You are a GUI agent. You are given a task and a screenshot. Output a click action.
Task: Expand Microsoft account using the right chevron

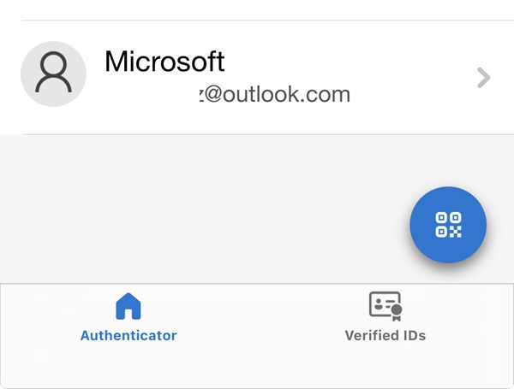pyautogui.click(x=483, y=79)
